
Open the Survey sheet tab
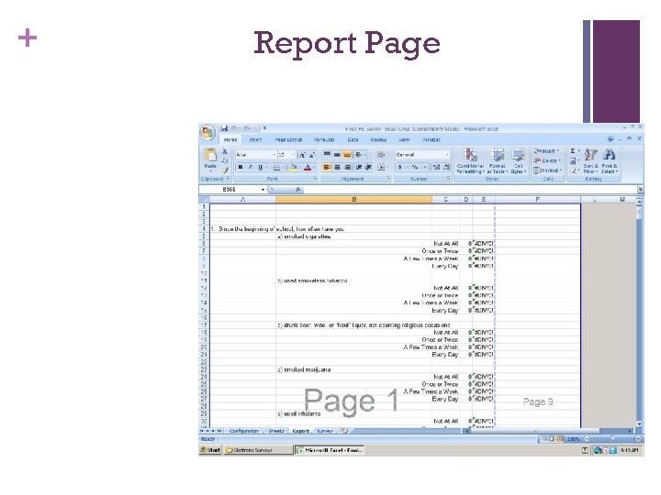325,431
